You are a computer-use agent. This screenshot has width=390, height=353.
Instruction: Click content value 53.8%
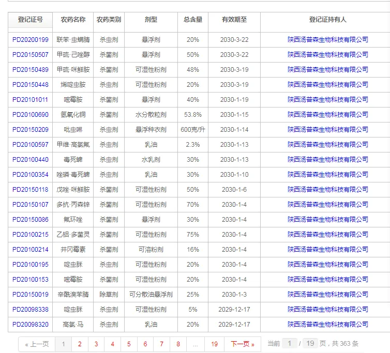click(193, 115)
